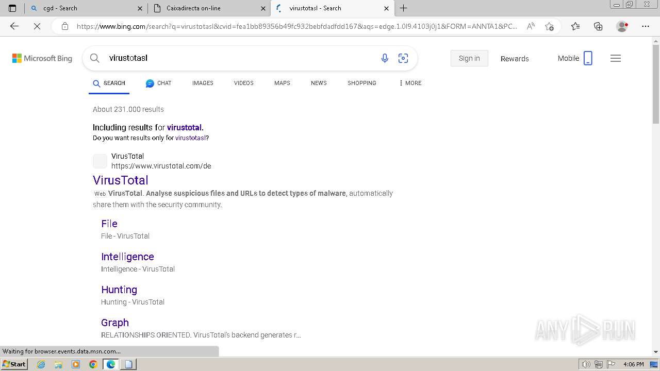Open the Favorites list
The height and width of the screenshot is (371, 660).
point(575,26)
